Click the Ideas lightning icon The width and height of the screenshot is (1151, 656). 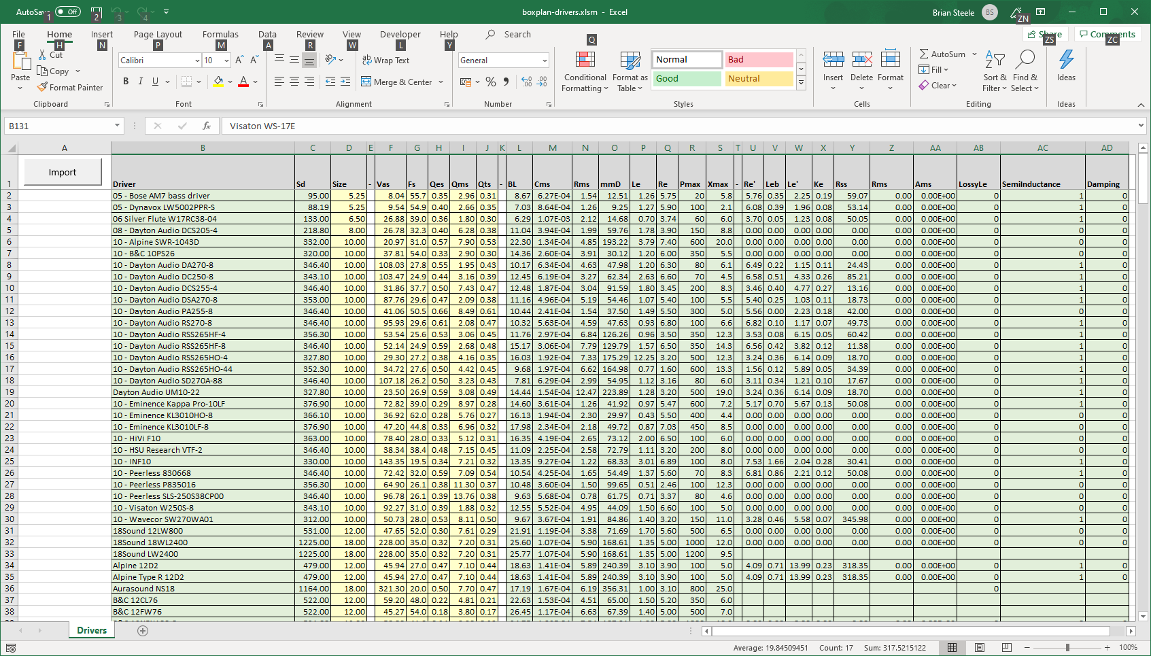coord(1066,60)
